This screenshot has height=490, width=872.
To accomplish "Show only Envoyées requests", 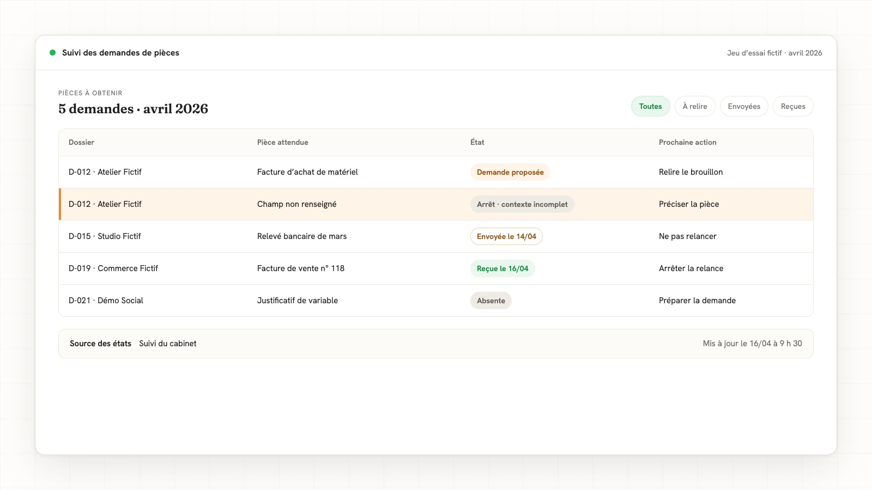I will (x=744, y=106).
